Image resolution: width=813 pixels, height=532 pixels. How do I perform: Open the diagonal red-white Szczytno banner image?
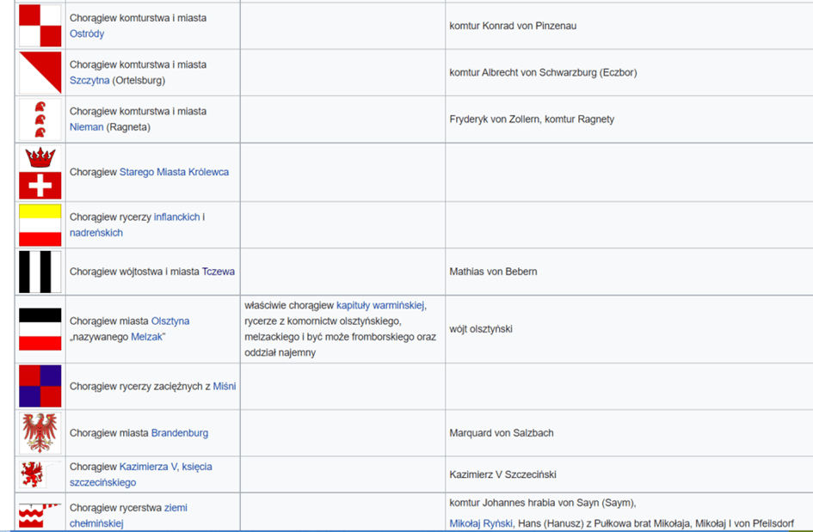click(40, 72)
